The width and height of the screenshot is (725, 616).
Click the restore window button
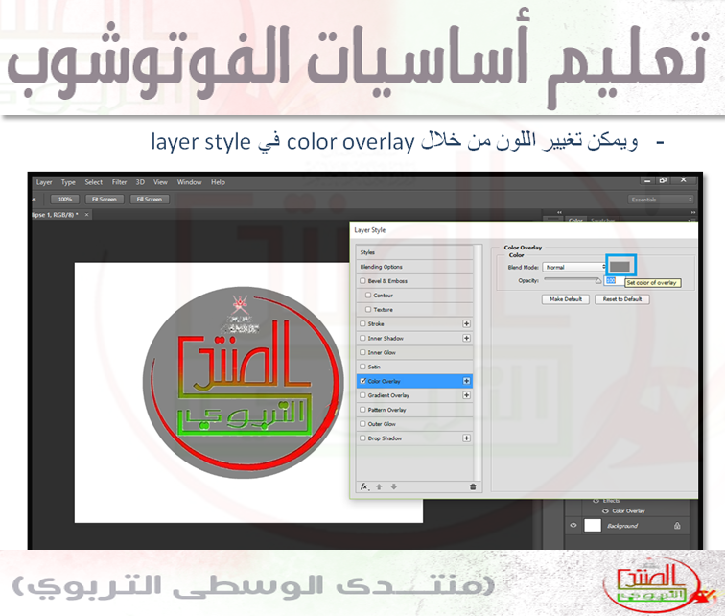[x=663, y=180]
